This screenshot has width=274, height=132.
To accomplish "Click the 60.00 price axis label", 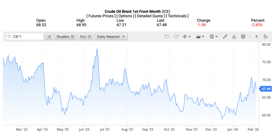I will click(266, 115).
